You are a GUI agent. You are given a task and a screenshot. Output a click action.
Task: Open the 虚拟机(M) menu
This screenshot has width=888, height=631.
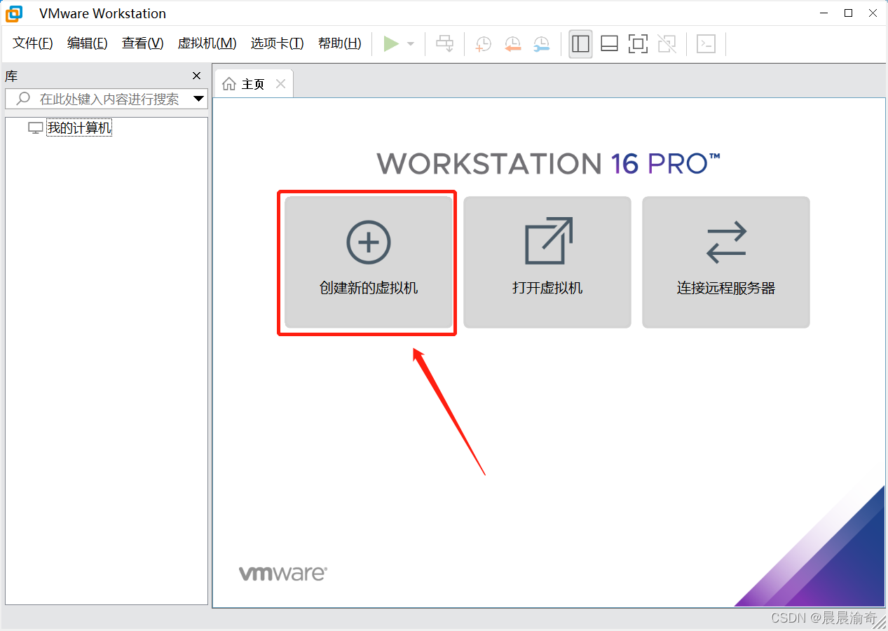click(x=207, y=43)
